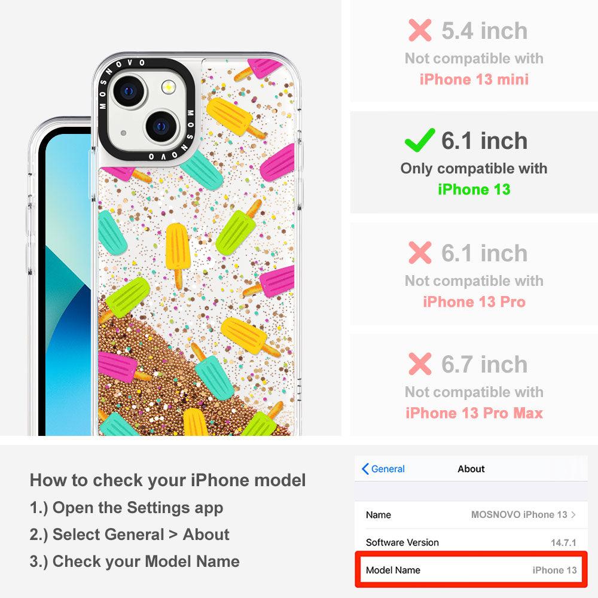This screenshot has height=598, width=598.
Task: Select the Software Version row
Action: click(x=471, y=542)
